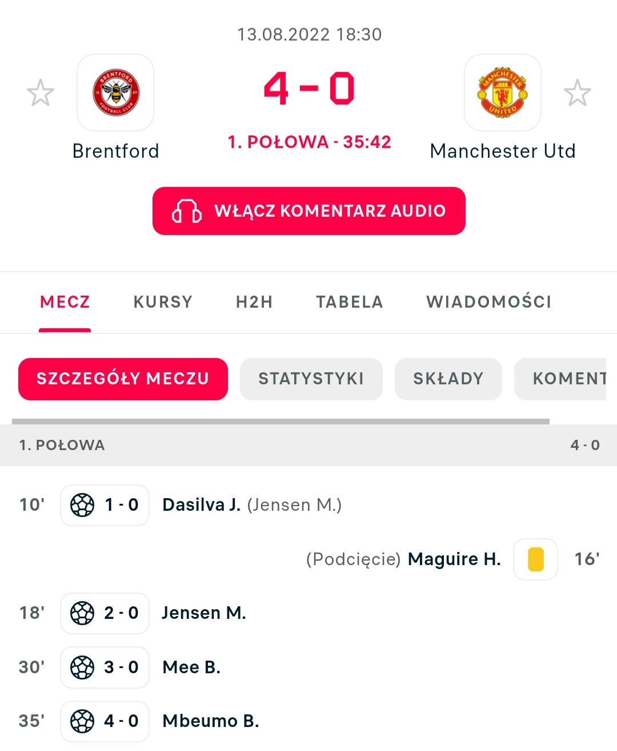Go to the TABELA tab

coord(350,302)
